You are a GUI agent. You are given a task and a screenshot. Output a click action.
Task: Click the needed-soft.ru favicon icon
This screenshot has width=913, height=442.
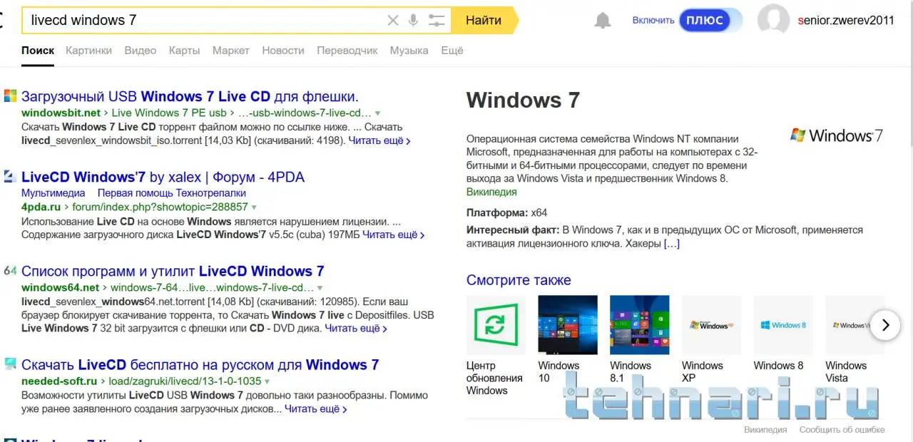[10, 364]
